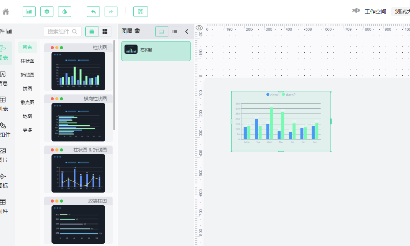Switch layer panel to text list view
Screen dimensions: 410x246
pos(175,32)
